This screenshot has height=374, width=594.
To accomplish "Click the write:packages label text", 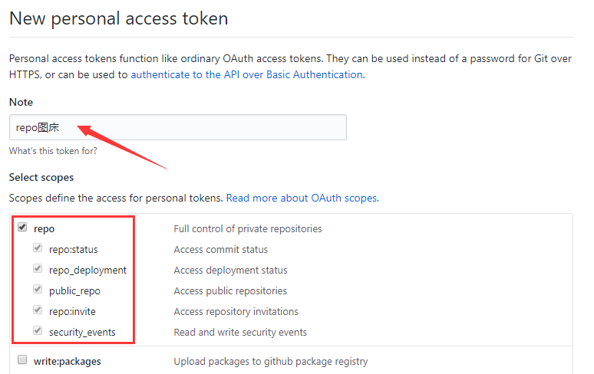I will pyautogui.click(x=67, y=362).
